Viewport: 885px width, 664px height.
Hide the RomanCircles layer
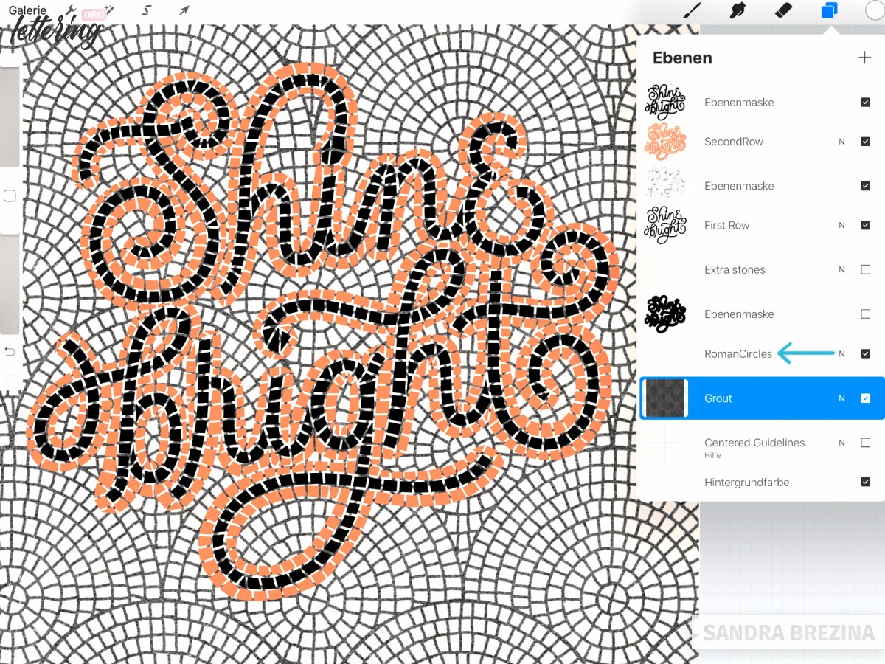[x=866, y=353]
